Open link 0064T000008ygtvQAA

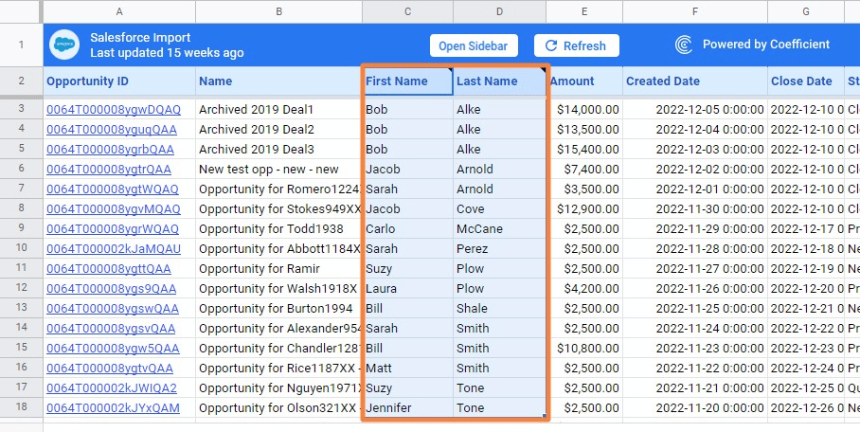click(110, 368)
